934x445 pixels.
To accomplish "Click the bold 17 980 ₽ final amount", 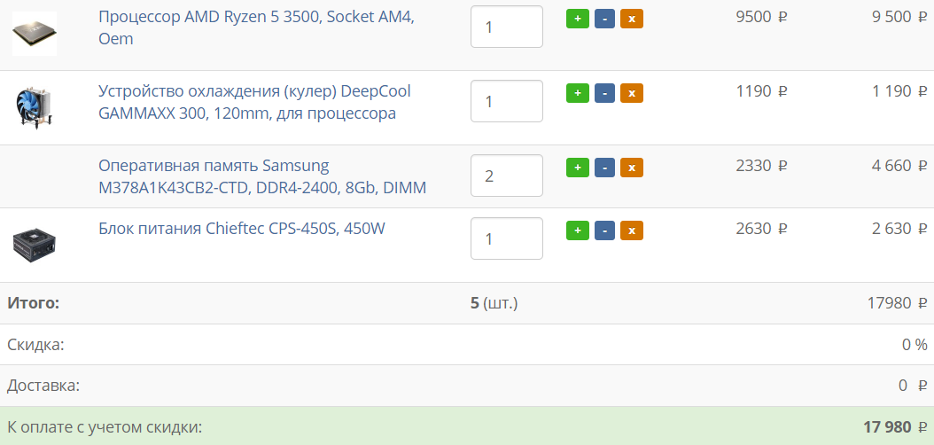I will tap(895, 427).
